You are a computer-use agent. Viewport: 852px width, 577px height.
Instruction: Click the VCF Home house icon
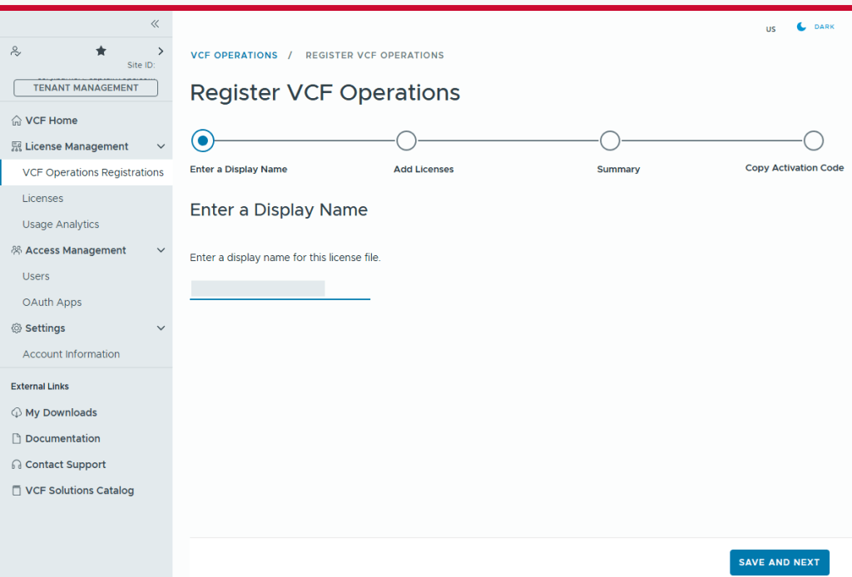(x=16, y=121)
